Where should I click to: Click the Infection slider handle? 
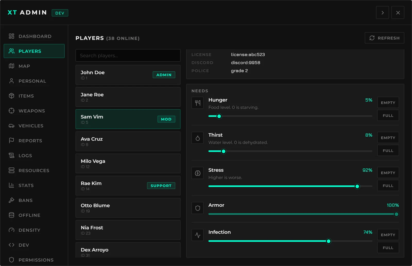(x=329, y=241)
